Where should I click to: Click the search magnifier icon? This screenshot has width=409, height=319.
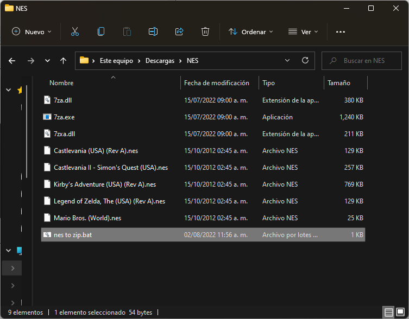[x=333, y=61]
